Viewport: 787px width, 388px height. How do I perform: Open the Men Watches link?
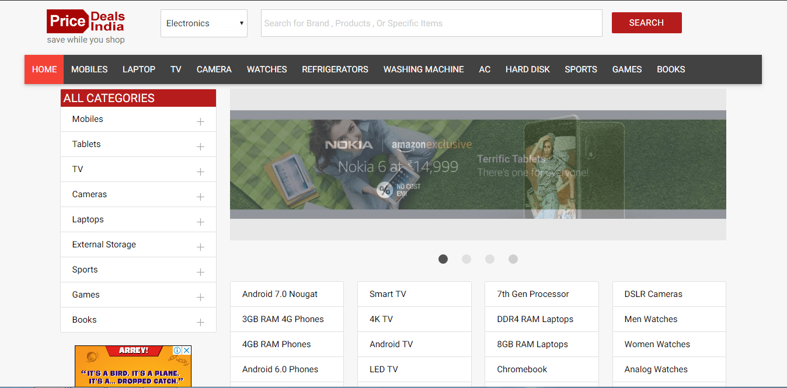coord(651,319)
